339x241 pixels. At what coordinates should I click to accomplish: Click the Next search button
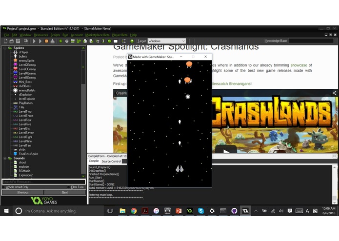click(65, 192)
